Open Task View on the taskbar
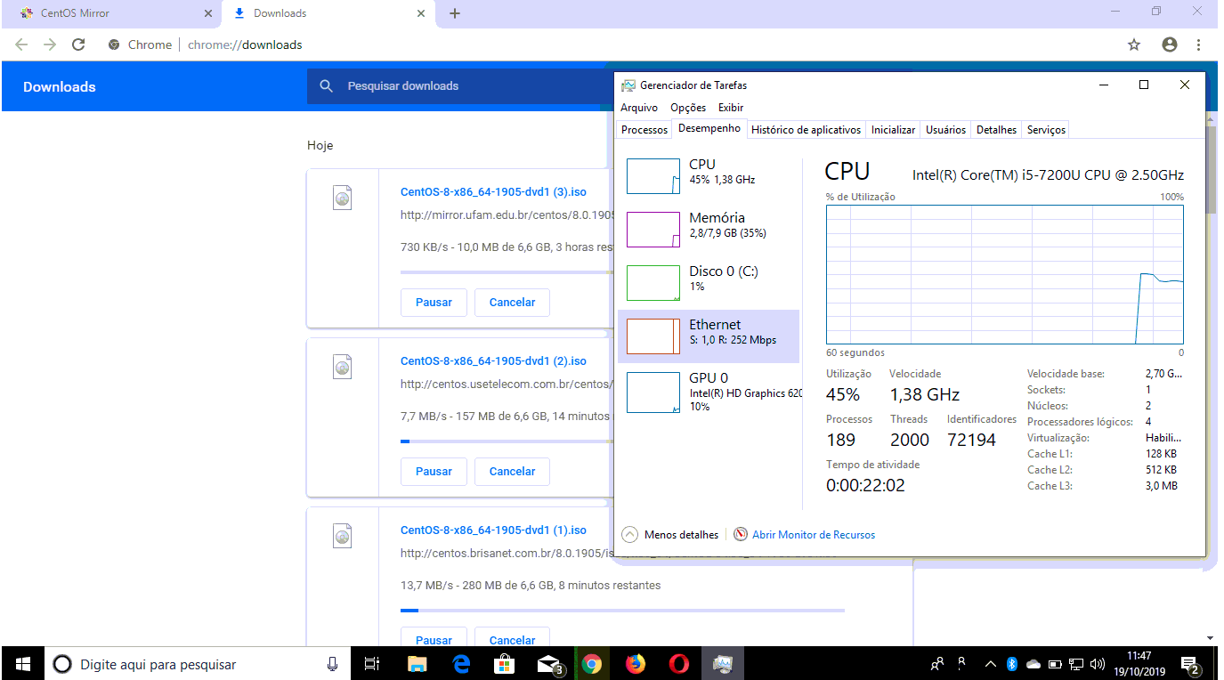The height and width of the screenshot is (680, 1224). coord(372,664)
